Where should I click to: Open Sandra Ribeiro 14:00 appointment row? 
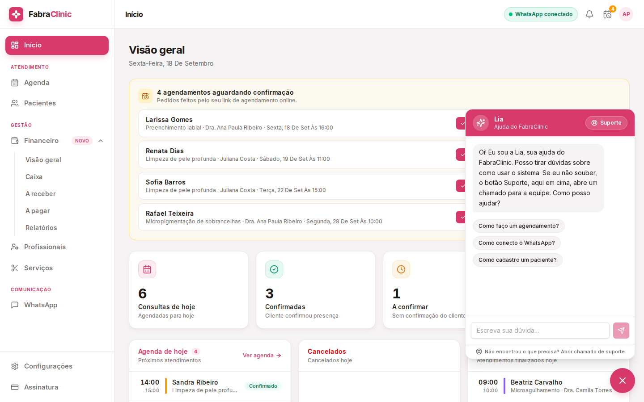tap(210, 386)
